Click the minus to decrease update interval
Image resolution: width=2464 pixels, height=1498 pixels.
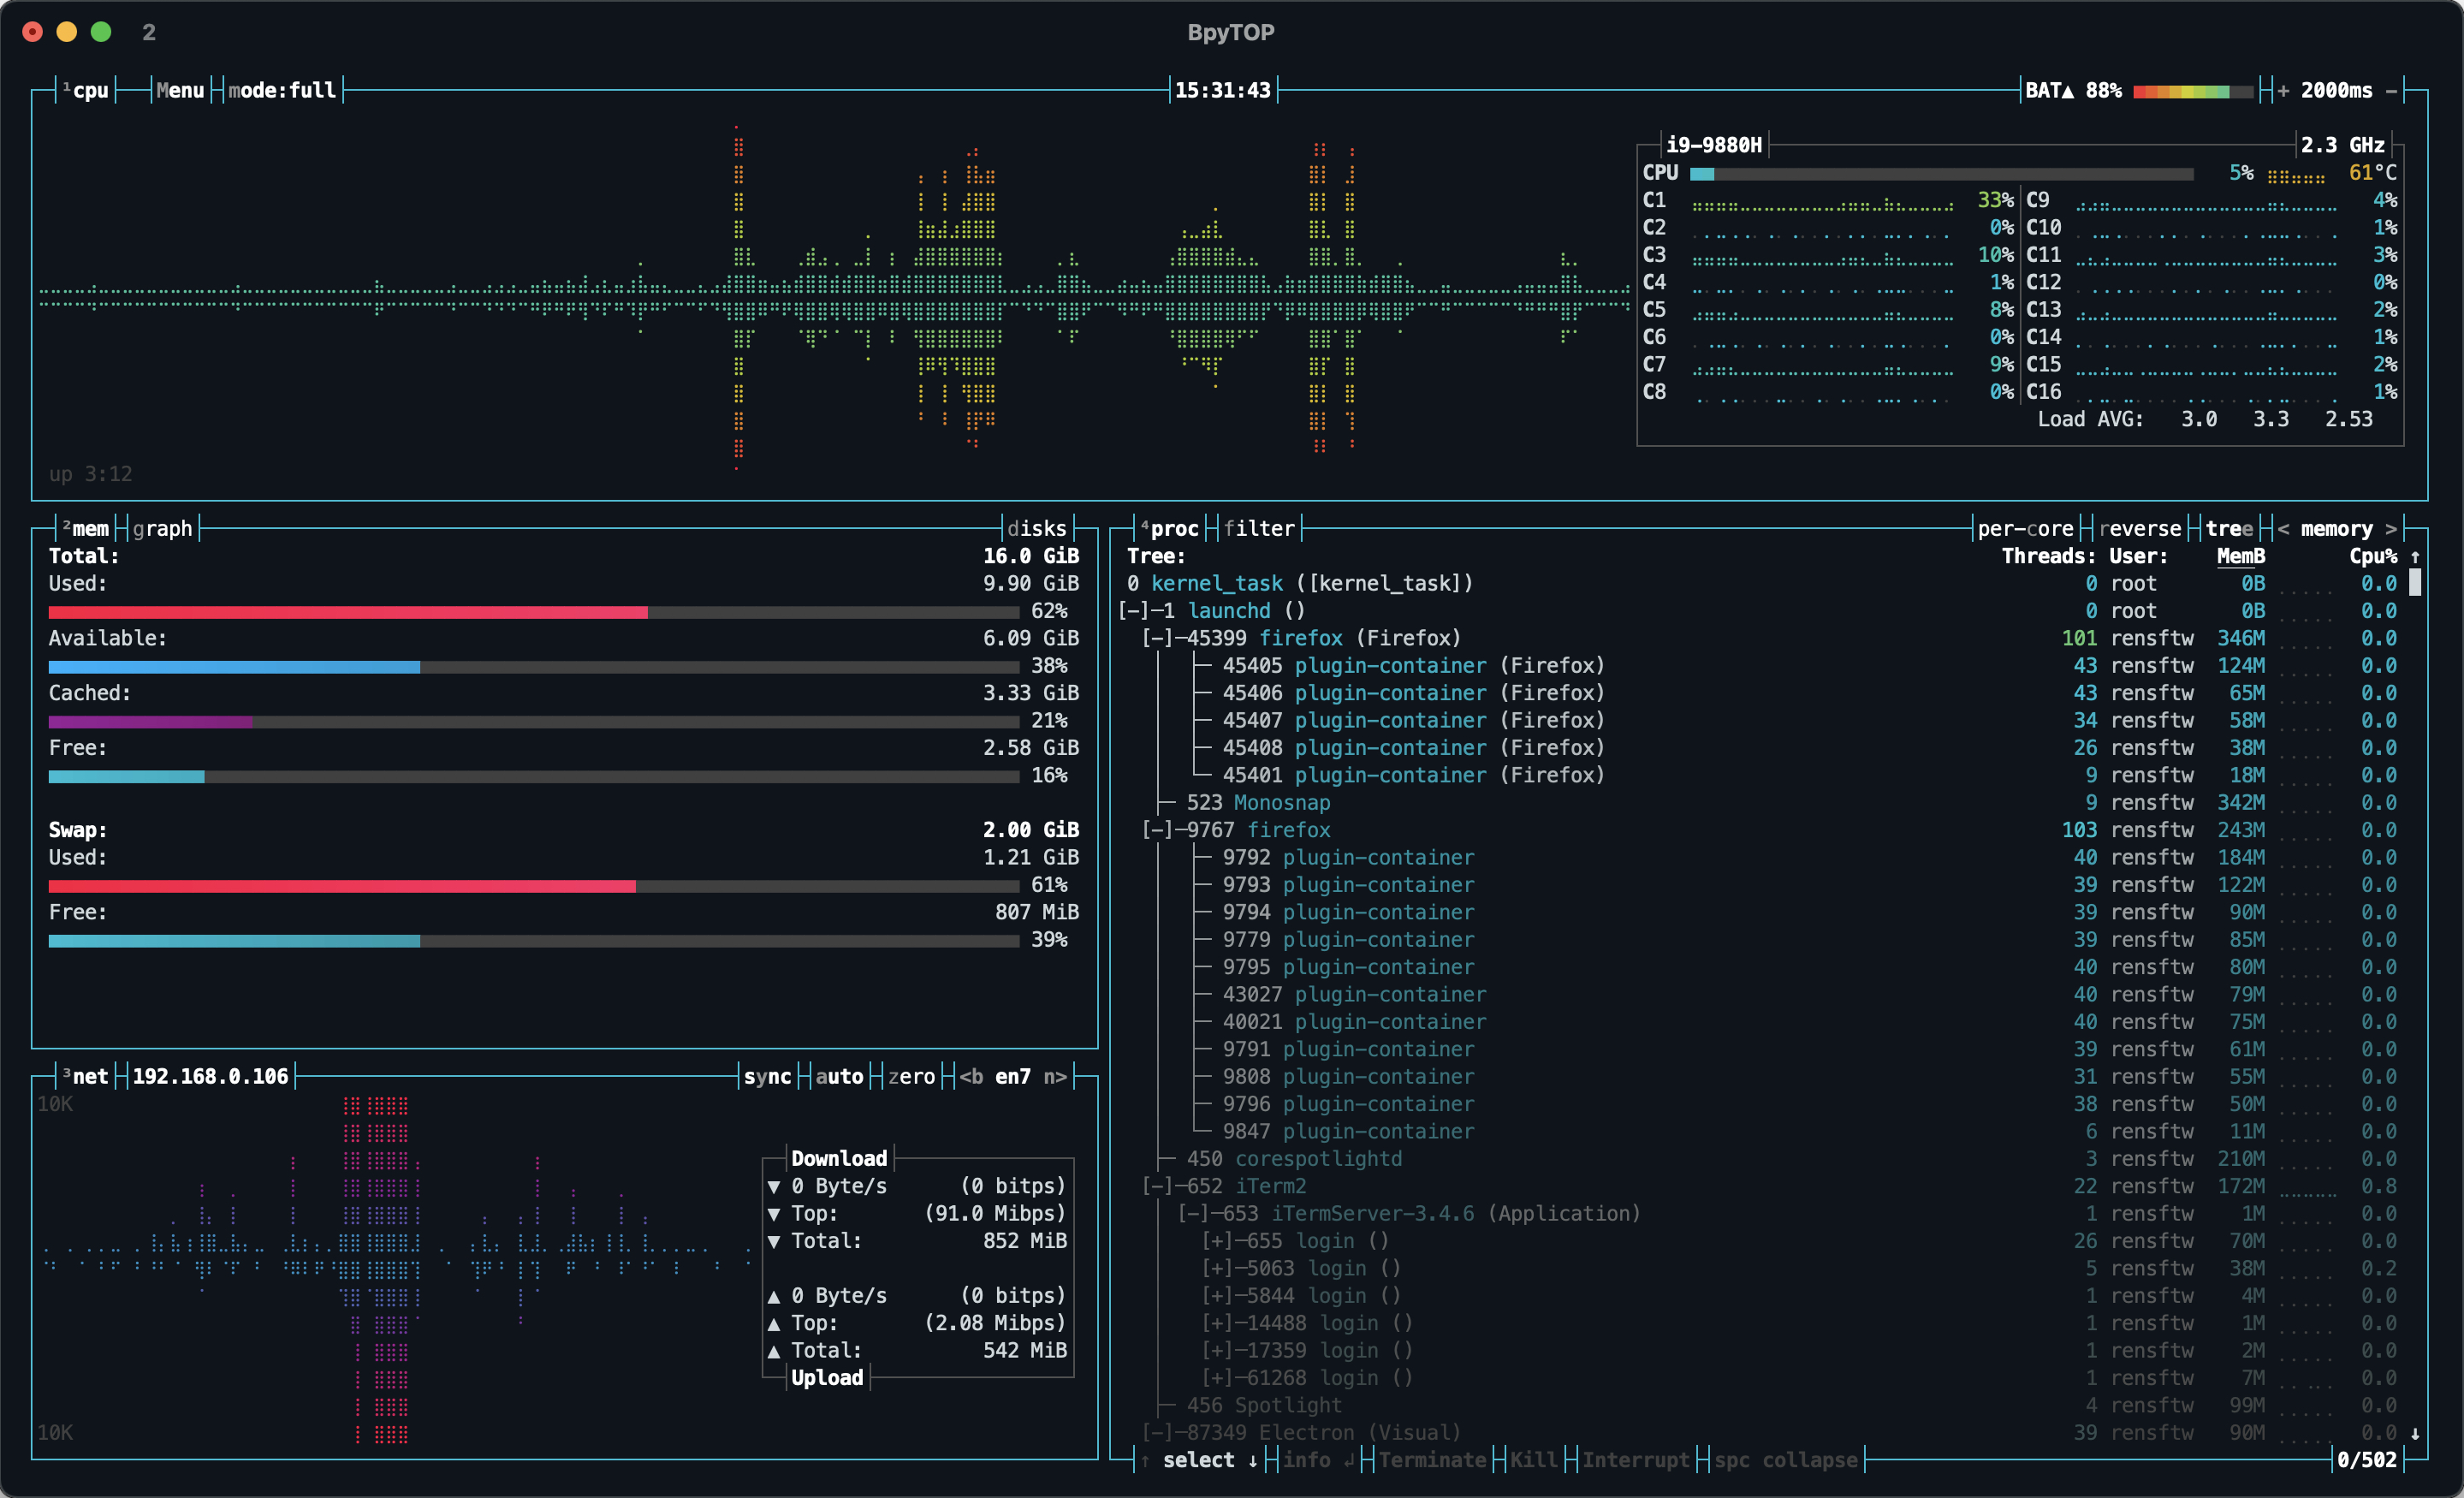(x=2390, y=91)
